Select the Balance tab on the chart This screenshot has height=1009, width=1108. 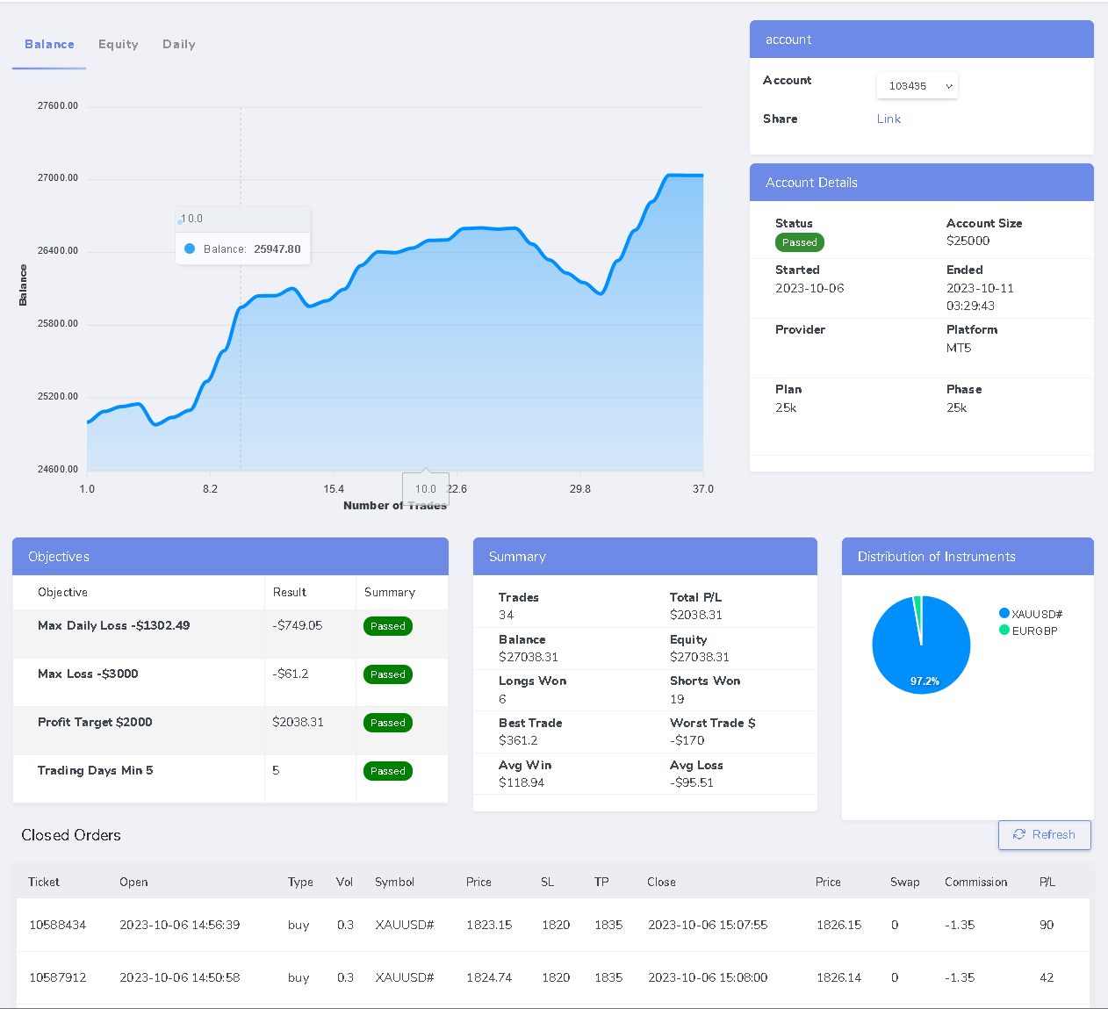48,44
